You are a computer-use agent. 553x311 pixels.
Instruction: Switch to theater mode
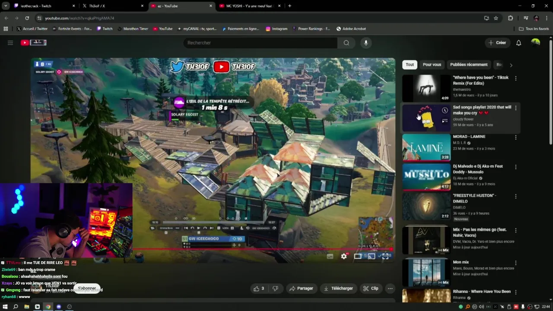tap(357, 256)
